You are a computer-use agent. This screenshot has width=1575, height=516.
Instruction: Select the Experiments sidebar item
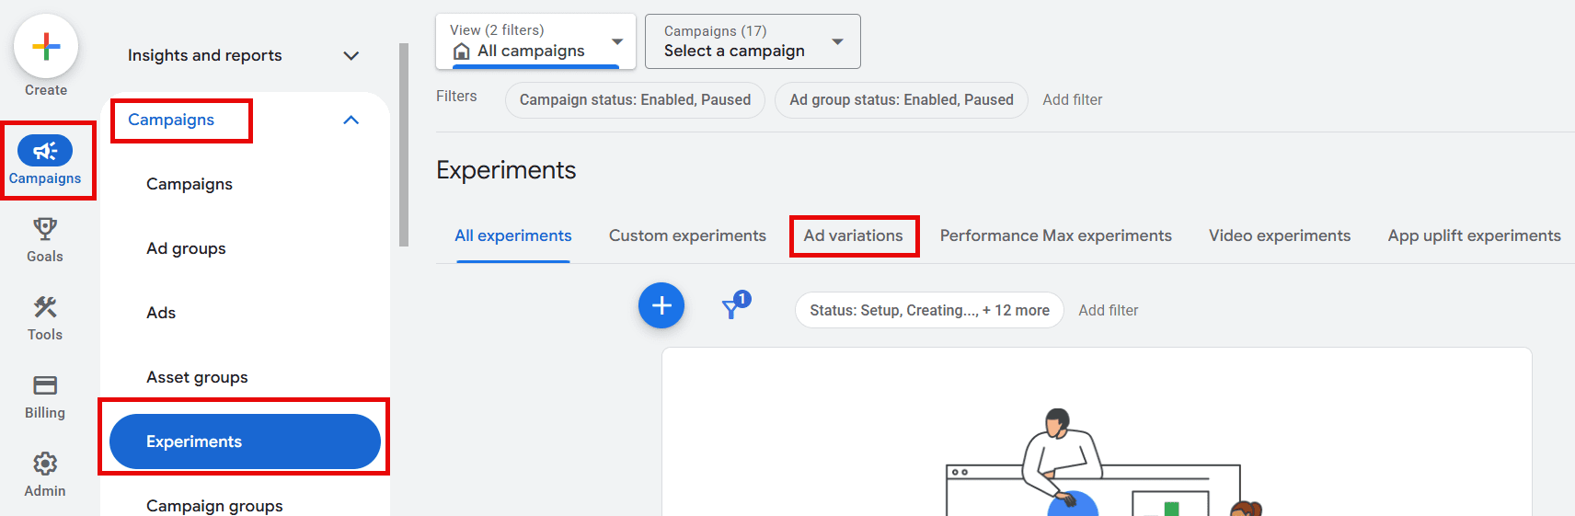tap(245, 441)
